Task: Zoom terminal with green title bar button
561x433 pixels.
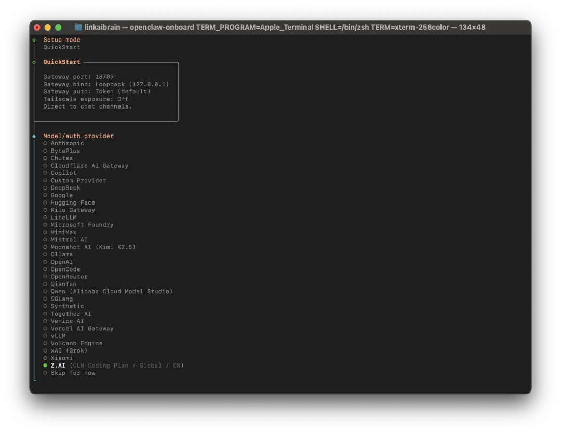Action: point(58,27)
